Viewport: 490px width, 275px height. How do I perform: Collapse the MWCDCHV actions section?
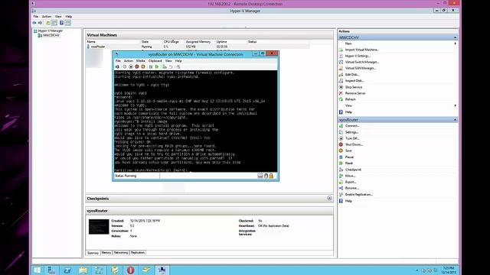point(455,37)
